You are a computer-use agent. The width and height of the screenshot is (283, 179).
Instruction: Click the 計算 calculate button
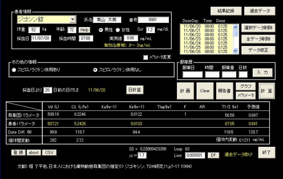(x=267, y=91)
